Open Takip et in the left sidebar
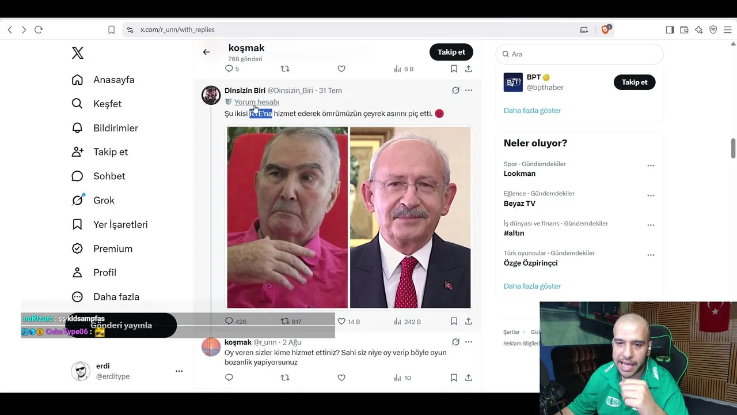The height and width of the screenshot is (415, 737). pos(100,152)
